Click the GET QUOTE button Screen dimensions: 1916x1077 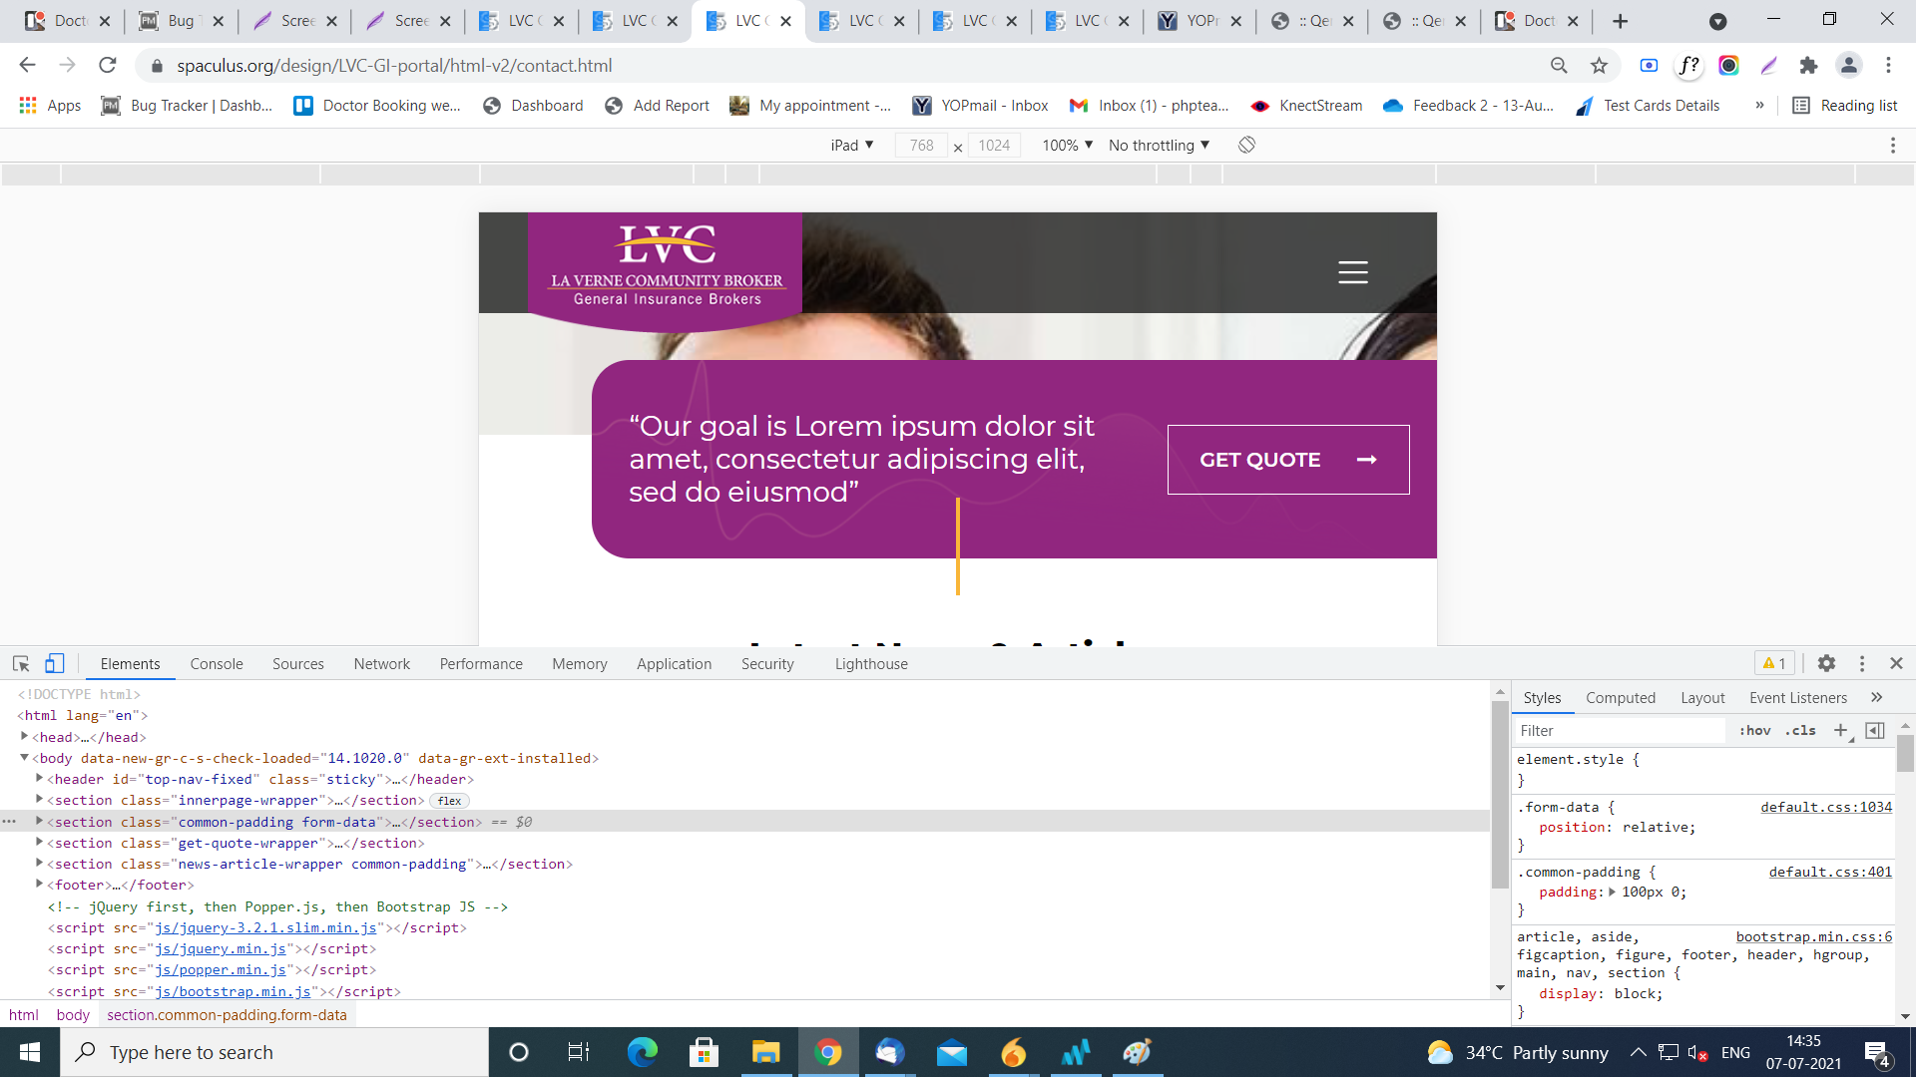click(x=1287, y=460)
